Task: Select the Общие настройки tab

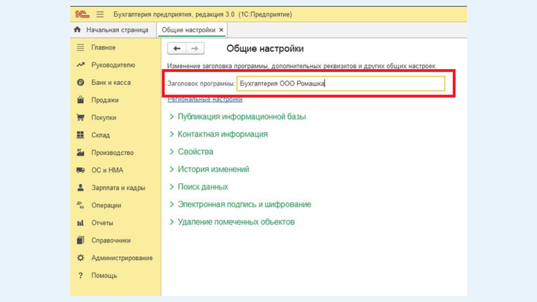Action: (188, 30)
